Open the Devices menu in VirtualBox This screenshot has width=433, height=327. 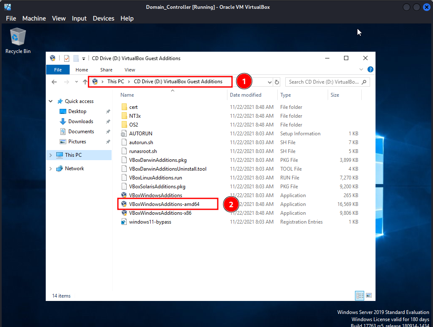pos(104,18)
